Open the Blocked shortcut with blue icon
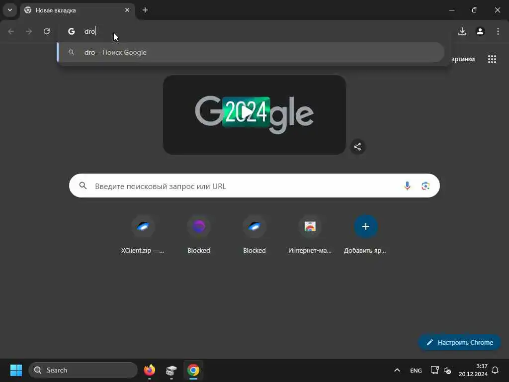509x382 pixels. coord(254,235)
